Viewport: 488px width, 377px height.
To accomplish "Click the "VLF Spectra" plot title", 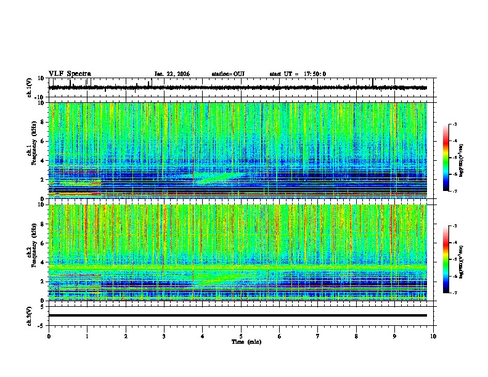I will (70, 74).
